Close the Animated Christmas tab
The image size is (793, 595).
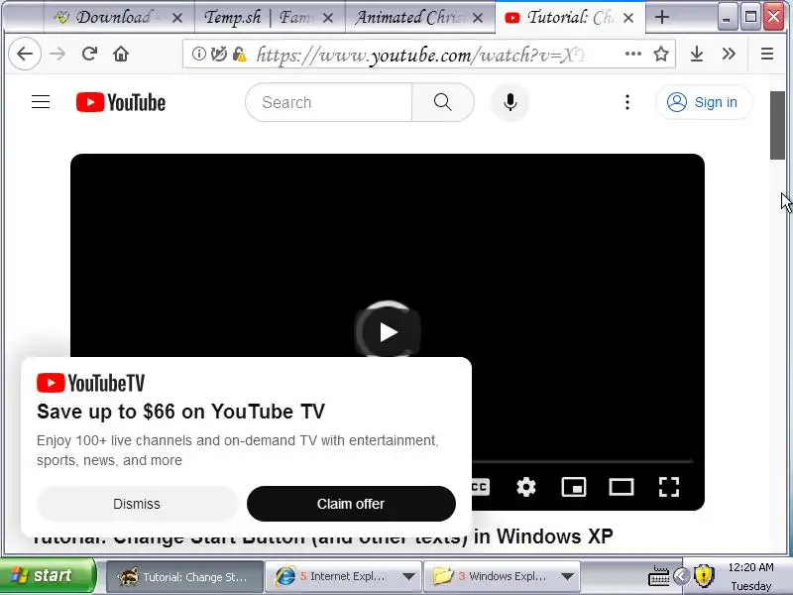pyautogui.click(x=478, y=18)
